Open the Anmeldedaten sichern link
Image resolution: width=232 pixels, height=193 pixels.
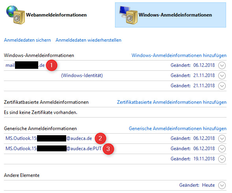coord(27,40)
